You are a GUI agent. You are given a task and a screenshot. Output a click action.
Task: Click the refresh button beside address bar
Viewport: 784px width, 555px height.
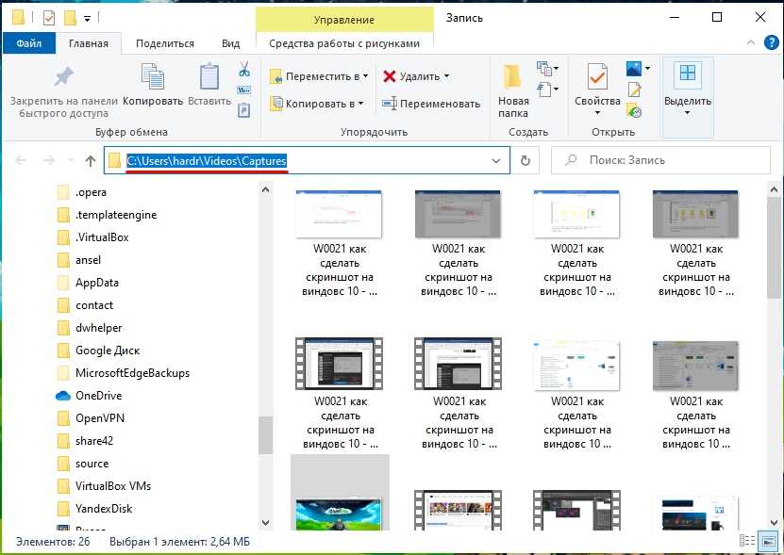pos(525,161)
